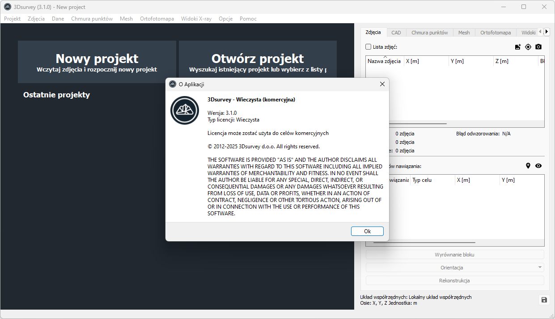Switch to the Ortofotomapa tab

[496, 33]
